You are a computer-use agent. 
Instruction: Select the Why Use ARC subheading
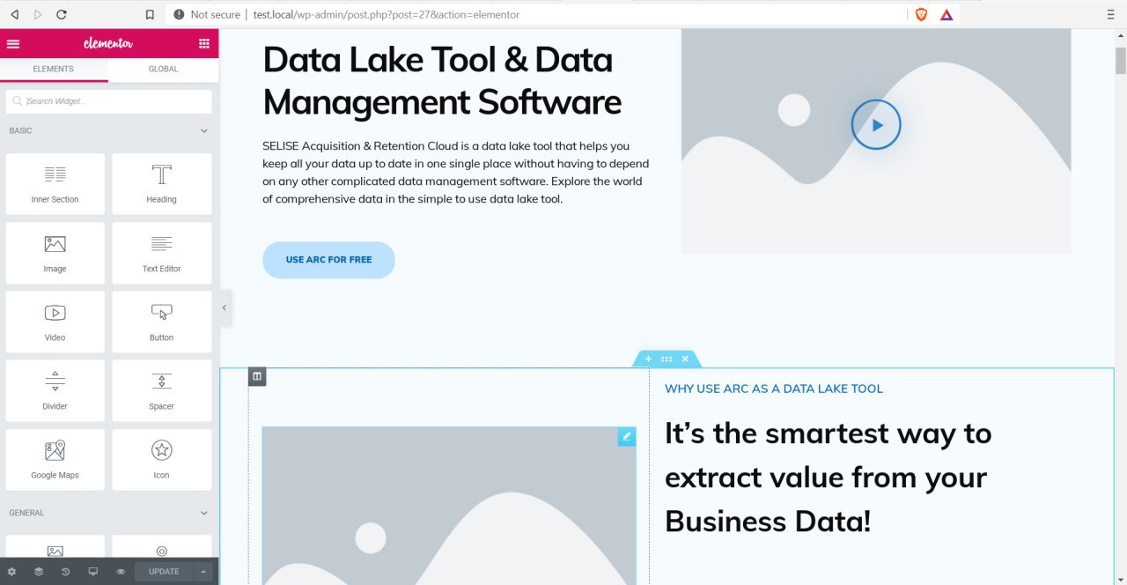coord(774,389)
